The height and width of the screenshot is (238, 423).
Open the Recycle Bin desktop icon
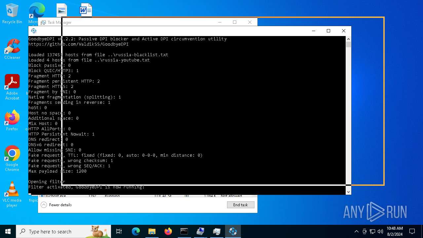[x=12, y=14]
